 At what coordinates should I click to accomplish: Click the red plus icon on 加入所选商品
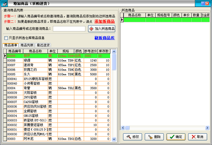point(91,29)
